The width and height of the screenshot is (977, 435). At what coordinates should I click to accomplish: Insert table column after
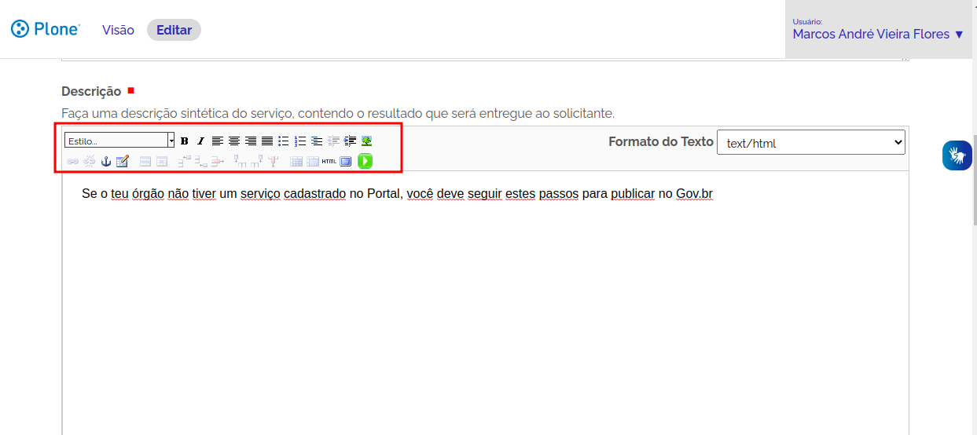pos(257,161)
